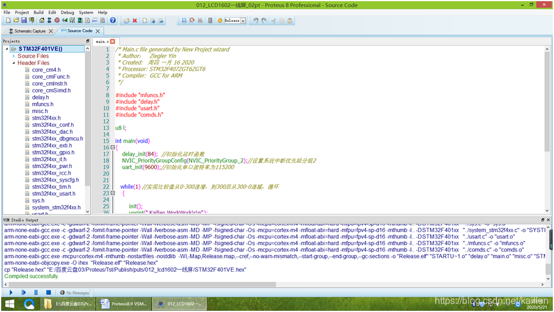Collapse the STM32F401VE project node
Viewport: 554px width, 312px height.
tap(7, 49)
